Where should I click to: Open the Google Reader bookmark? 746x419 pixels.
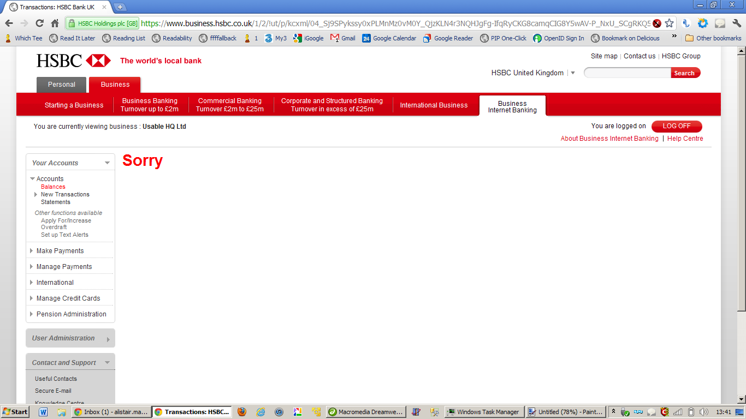tap(448, 38)
